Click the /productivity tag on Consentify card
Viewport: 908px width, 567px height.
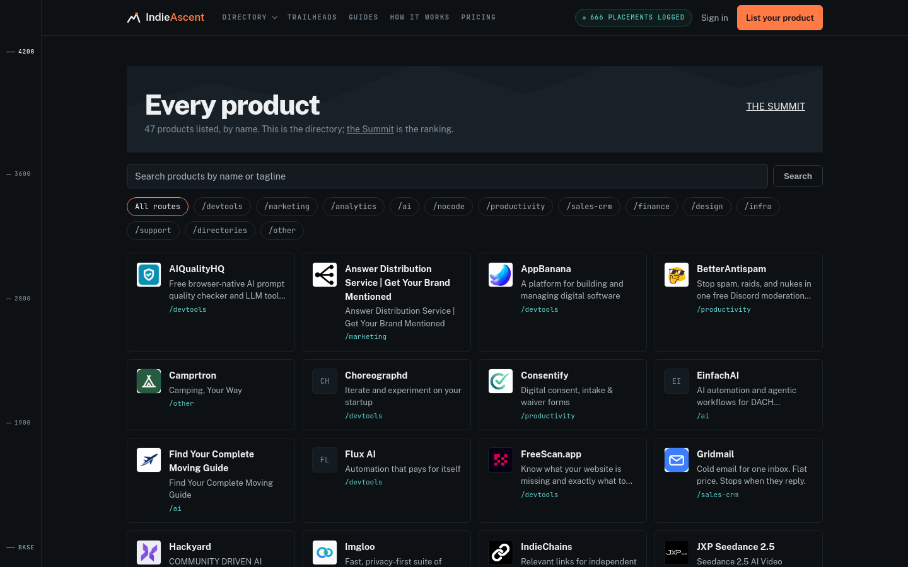click(548, 416)
